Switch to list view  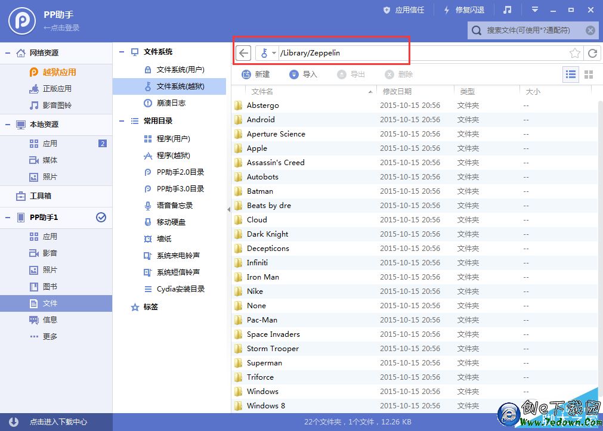click(571, 74)
